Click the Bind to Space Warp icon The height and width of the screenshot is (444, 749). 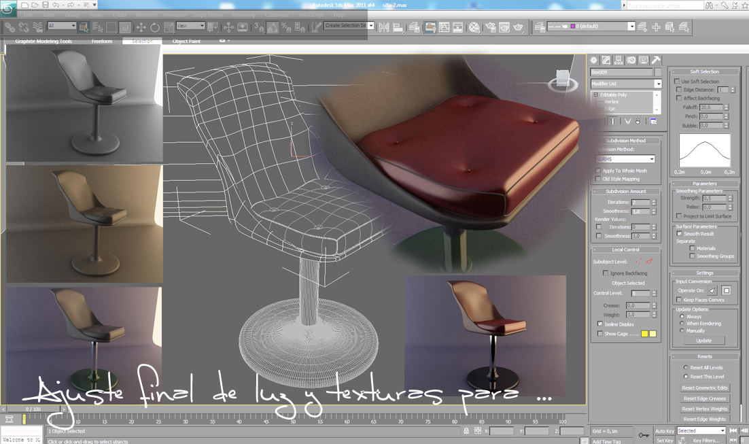37,27
